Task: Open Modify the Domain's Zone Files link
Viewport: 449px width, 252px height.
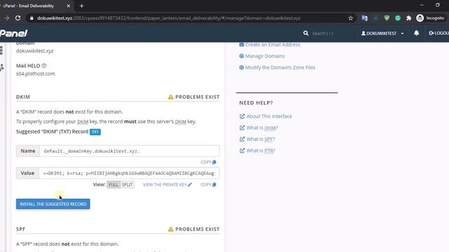Action: 277,67
